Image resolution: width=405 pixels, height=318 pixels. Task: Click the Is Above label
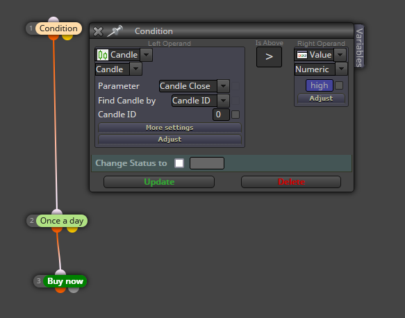coord(270,43)
